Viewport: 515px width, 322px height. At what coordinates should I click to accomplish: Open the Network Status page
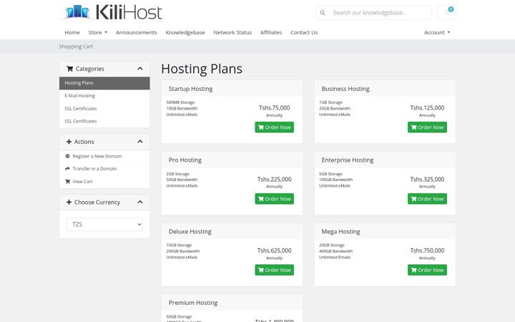coord(232,32)
